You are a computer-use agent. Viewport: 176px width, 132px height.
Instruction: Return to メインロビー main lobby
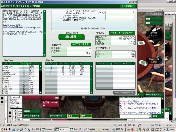(128, 6)
